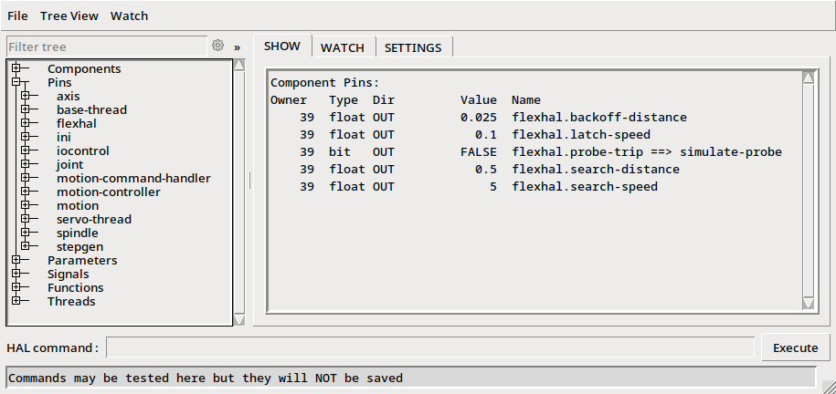The image size is (836, 394).
Task: Open the File menu
Action: [17, 16]
